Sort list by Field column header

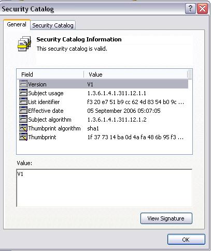(x=50, y=75)
